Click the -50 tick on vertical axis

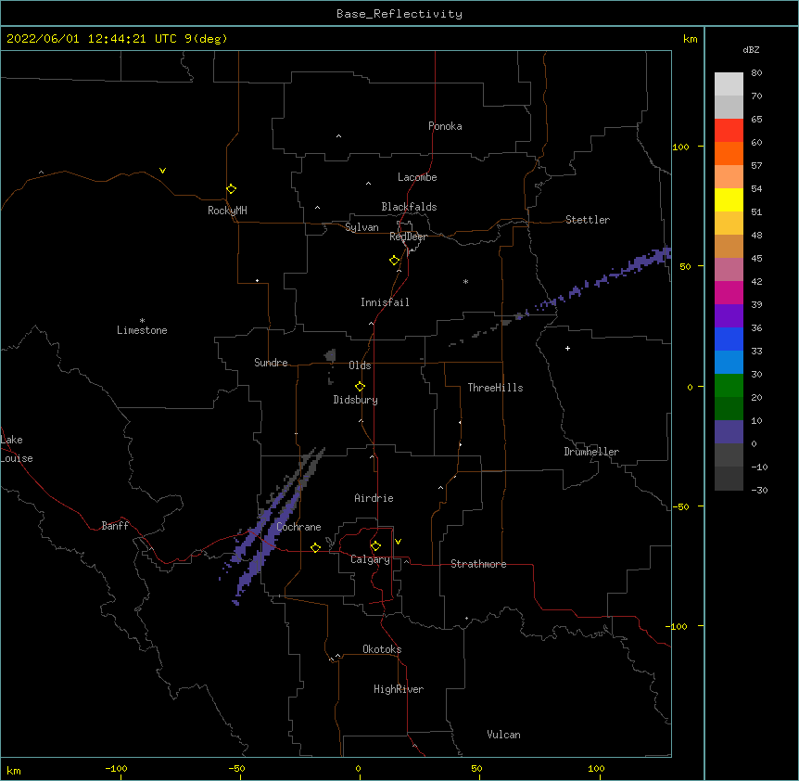click(x=680, y=506)
